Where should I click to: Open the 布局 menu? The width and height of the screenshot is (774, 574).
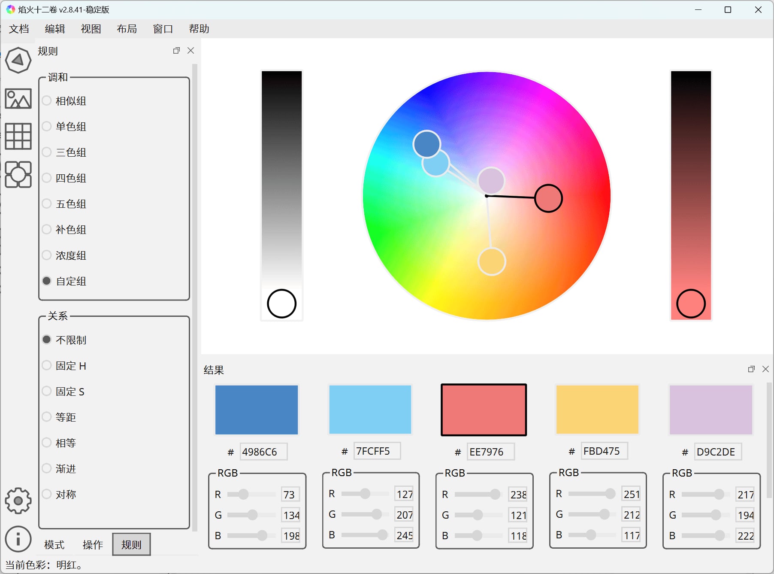pyautogui.click(x=127, y=29)
